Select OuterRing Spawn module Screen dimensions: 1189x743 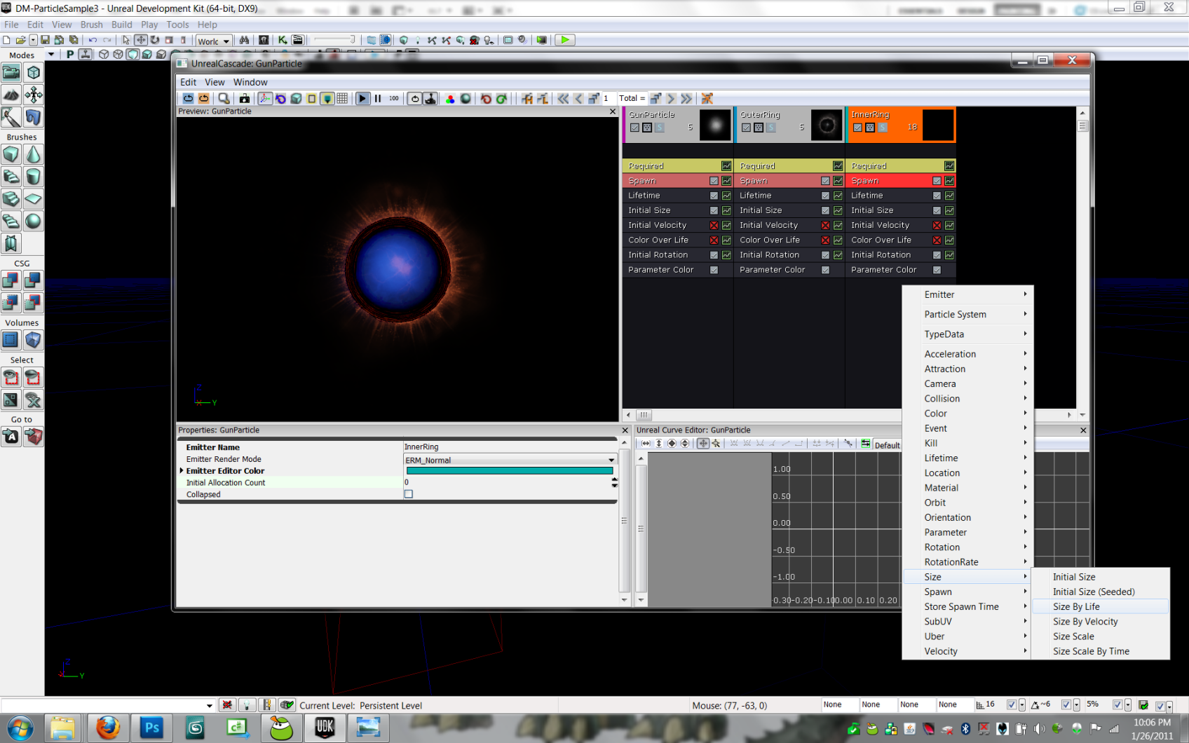tap(789, 181)
